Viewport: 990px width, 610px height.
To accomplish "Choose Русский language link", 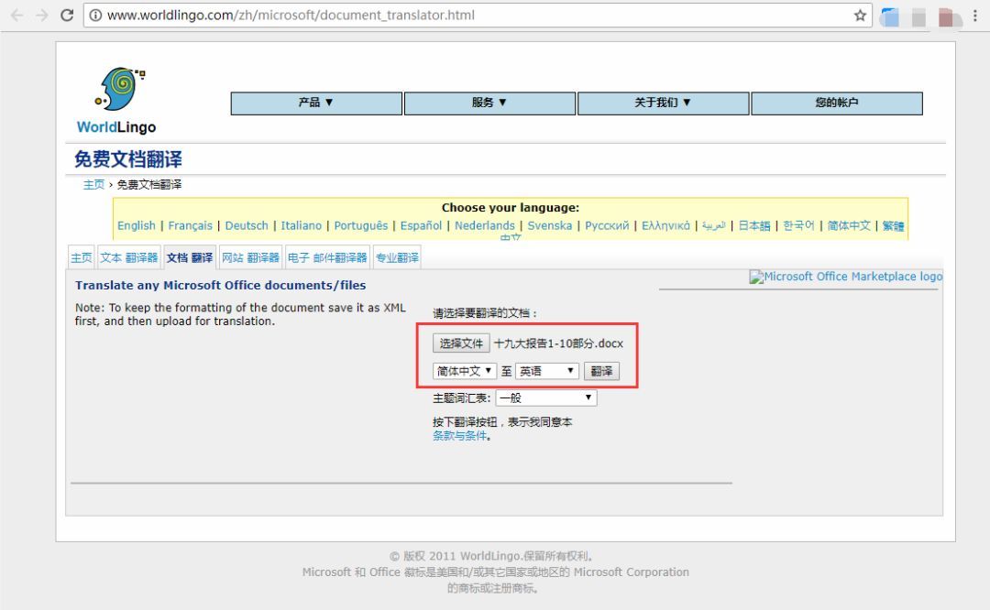I will click(x=607, y=226).
